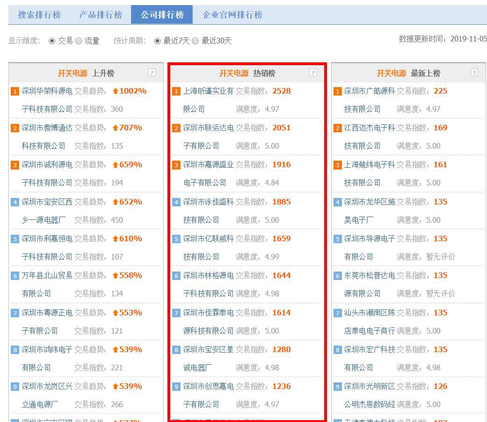Image resolution: width=487 pixels, height=422 pixels.
Task: Open 上海昕谨实业有限公司 link
Action: pyautogui.click(x=208, y=100)
